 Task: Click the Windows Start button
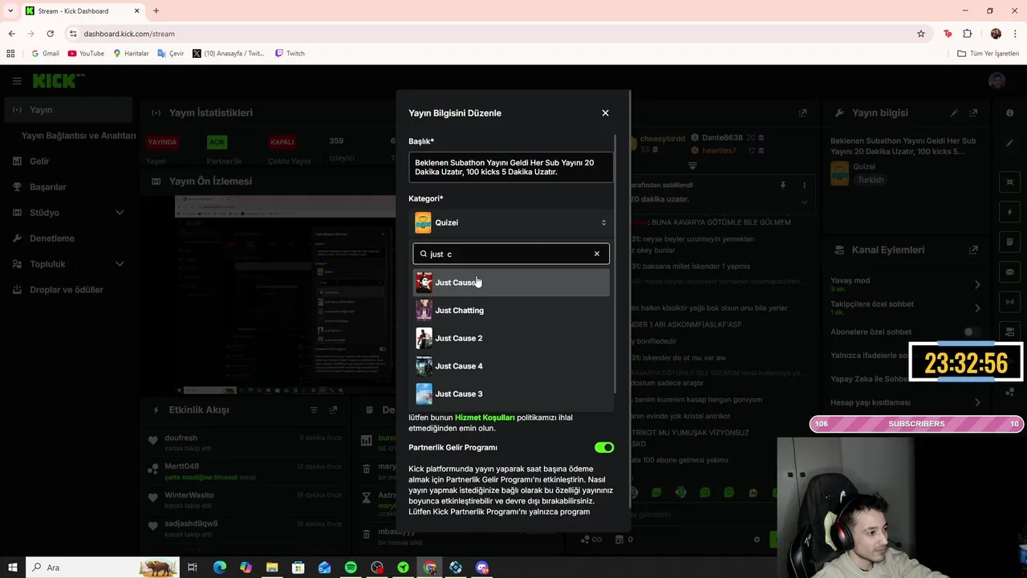pos(12,568)
